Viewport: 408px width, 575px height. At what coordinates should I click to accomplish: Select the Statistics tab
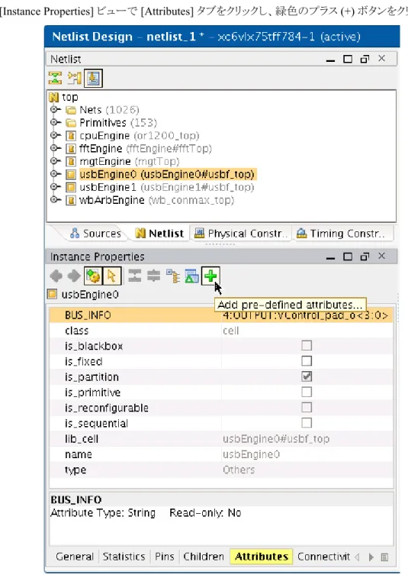tap(124, 557)
